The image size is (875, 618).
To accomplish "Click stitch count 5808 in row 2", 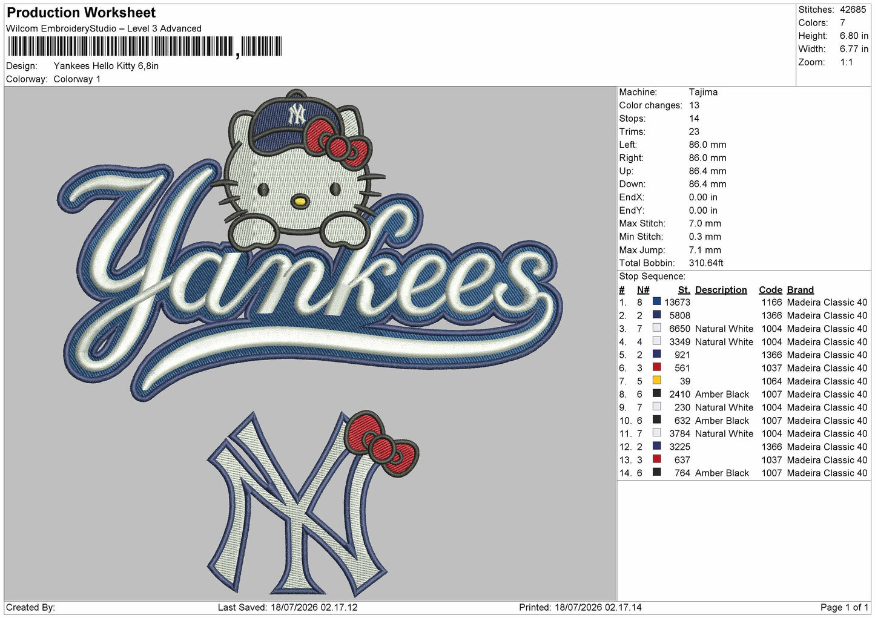I will (x=679, y=315).
